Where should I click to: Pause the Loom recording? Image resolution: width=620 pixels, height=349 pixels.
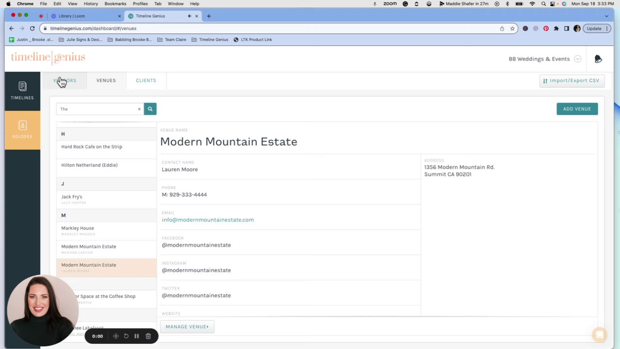(137, 336)
